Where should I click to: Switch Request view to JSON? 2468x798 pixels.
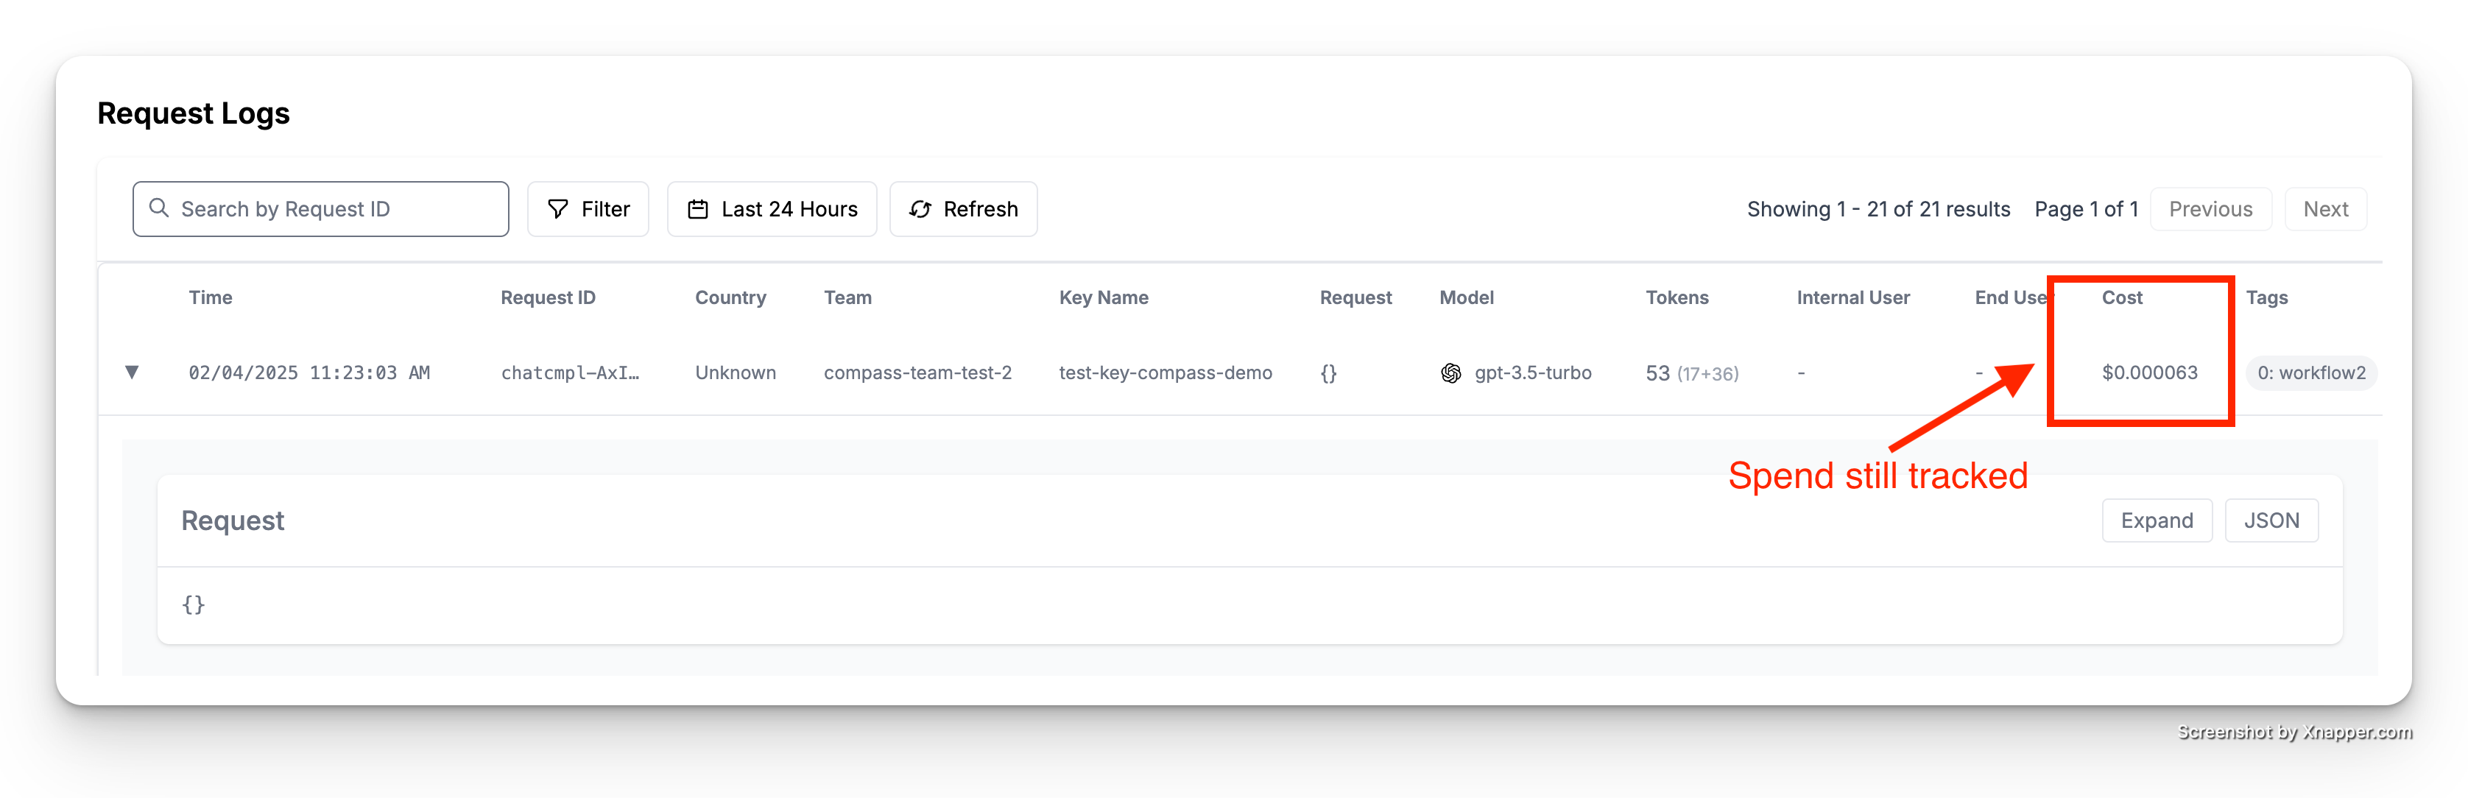(x=2271, y=520)
